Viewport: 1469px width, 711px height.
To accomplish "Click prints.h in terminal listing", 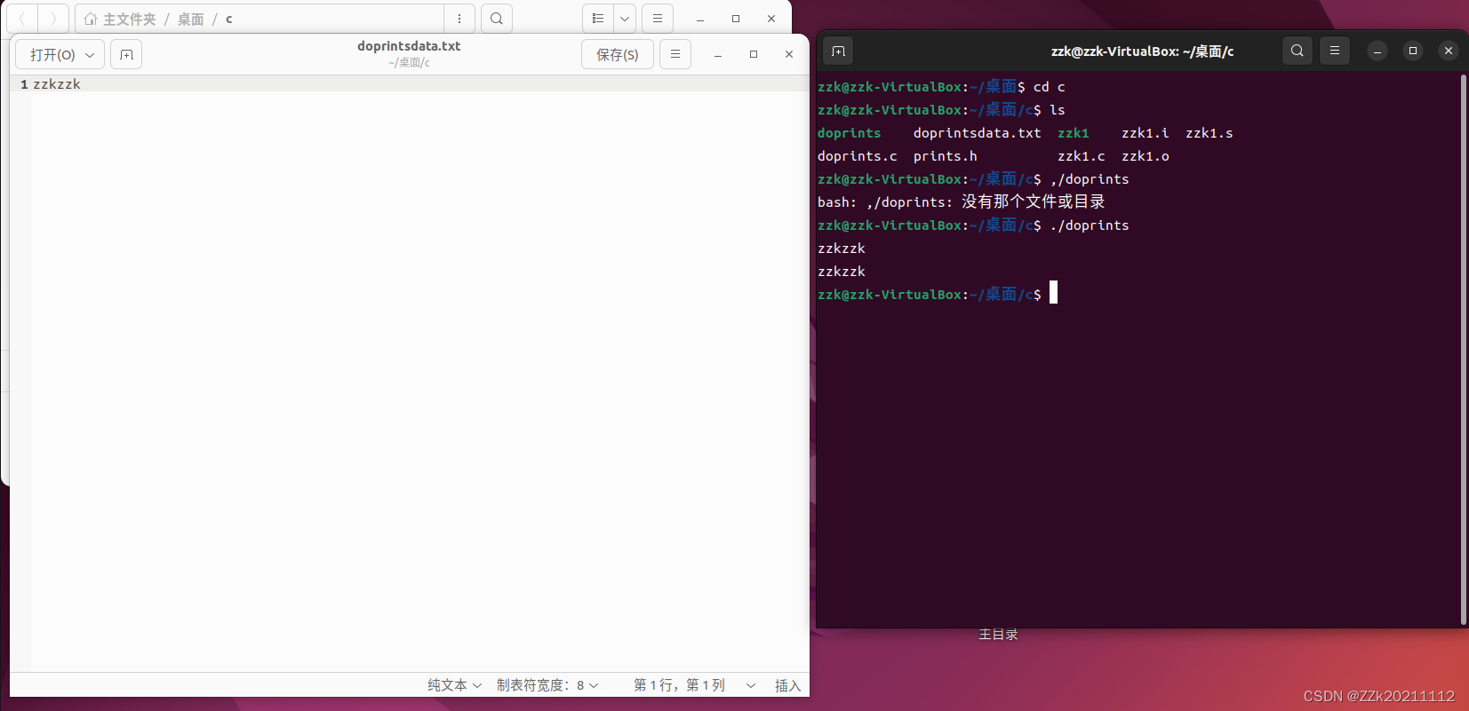I will 945,156.
